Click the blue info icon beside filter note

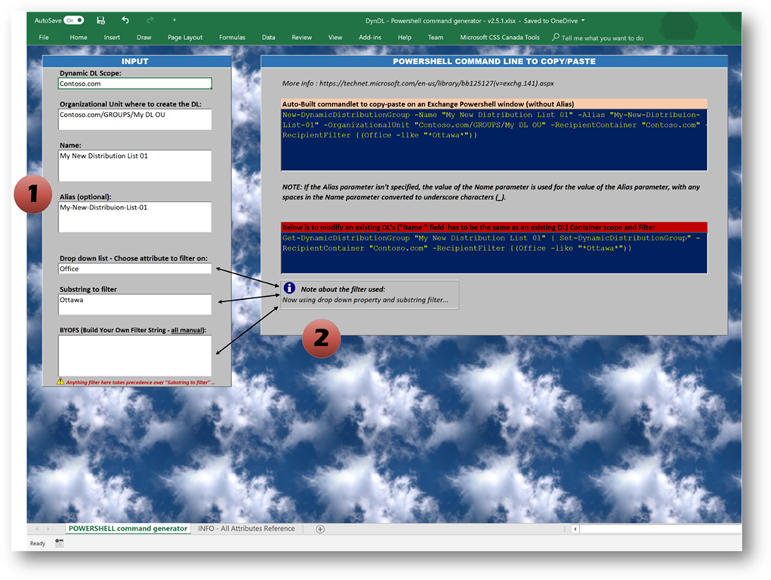click(x=289, y=288)
